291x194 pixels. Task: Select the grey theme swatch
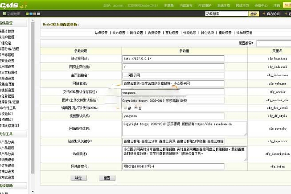point(38,14)
